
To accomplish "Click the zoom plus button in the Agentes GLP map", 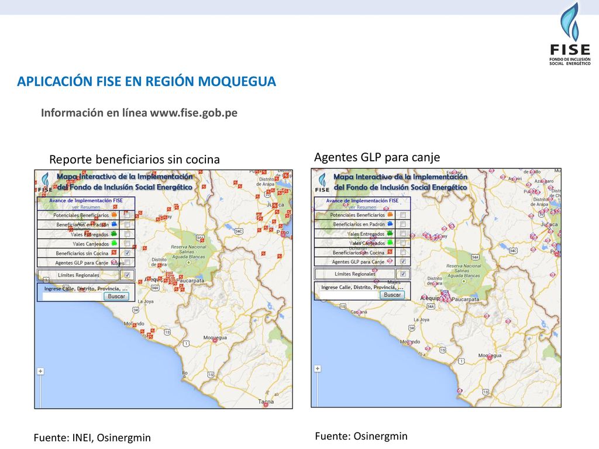I will pos(317,368).
